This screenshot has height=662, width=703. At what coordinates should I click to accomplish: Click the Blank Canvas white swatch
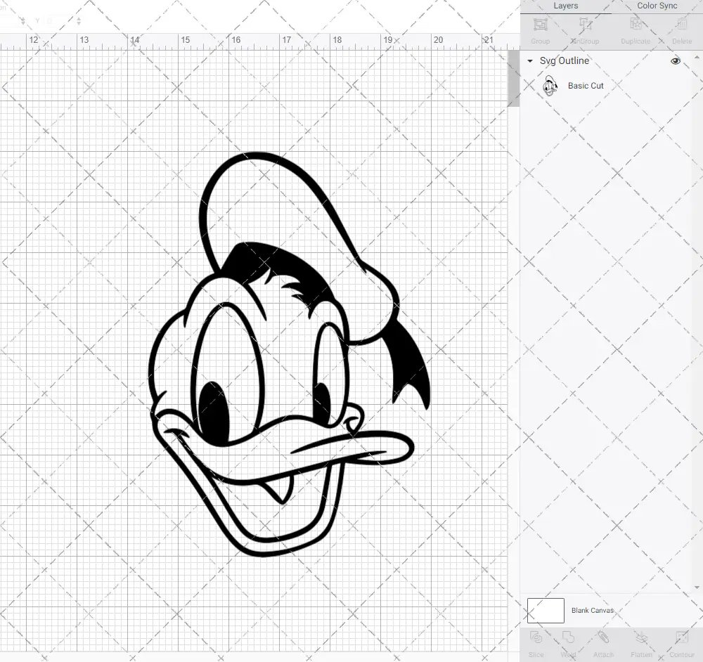tap(546, 611)
